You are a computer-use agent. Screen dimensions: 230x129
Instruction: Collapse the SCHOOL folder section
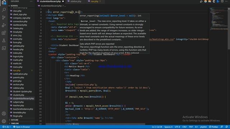pos(14,6)
